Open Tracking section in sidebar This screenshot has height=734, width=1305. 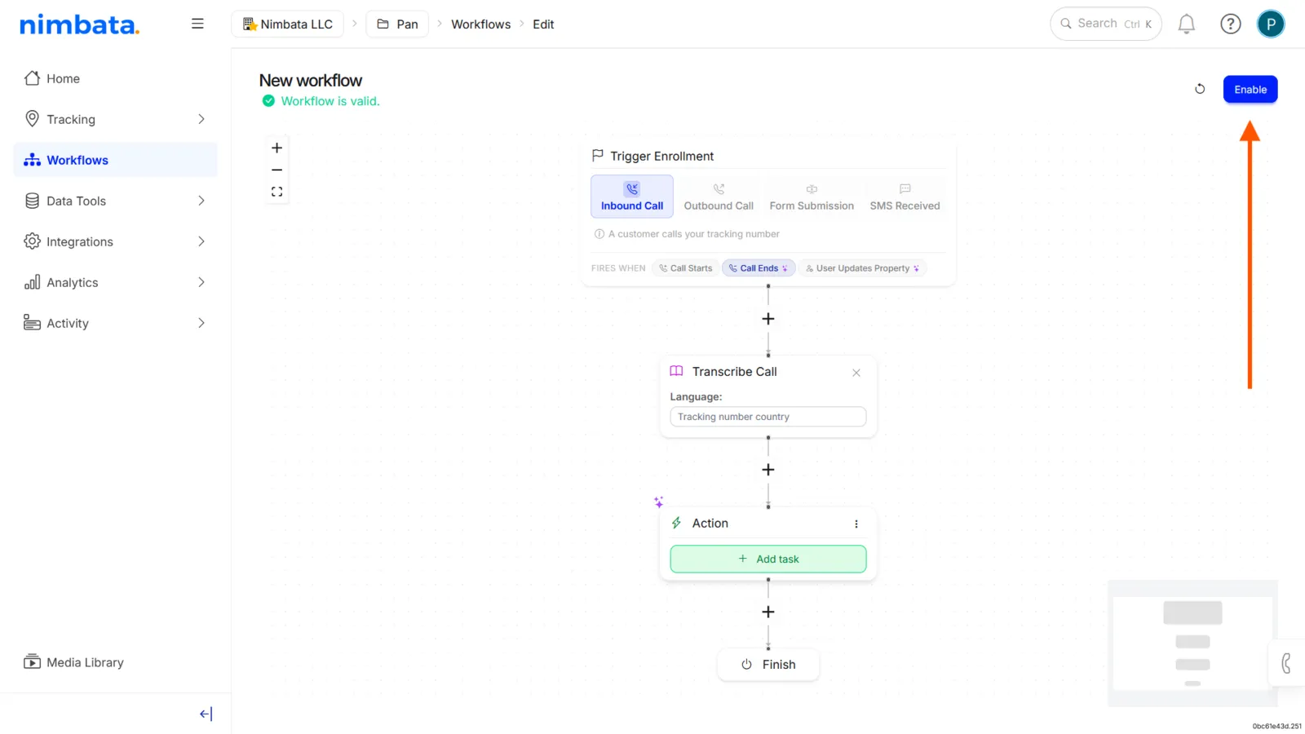(x=115, y=119)
